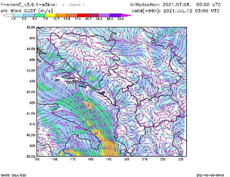The height and width of the screenshot is (177, 230).
Task: Click the 39.5N latitude label
Action: click(31, 157)
